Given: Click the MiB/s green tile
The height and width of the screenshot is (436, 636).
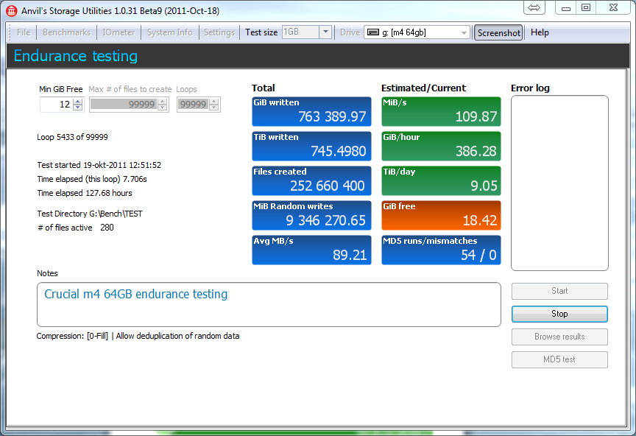Looking at the screenshot, I should coord(442,112).
